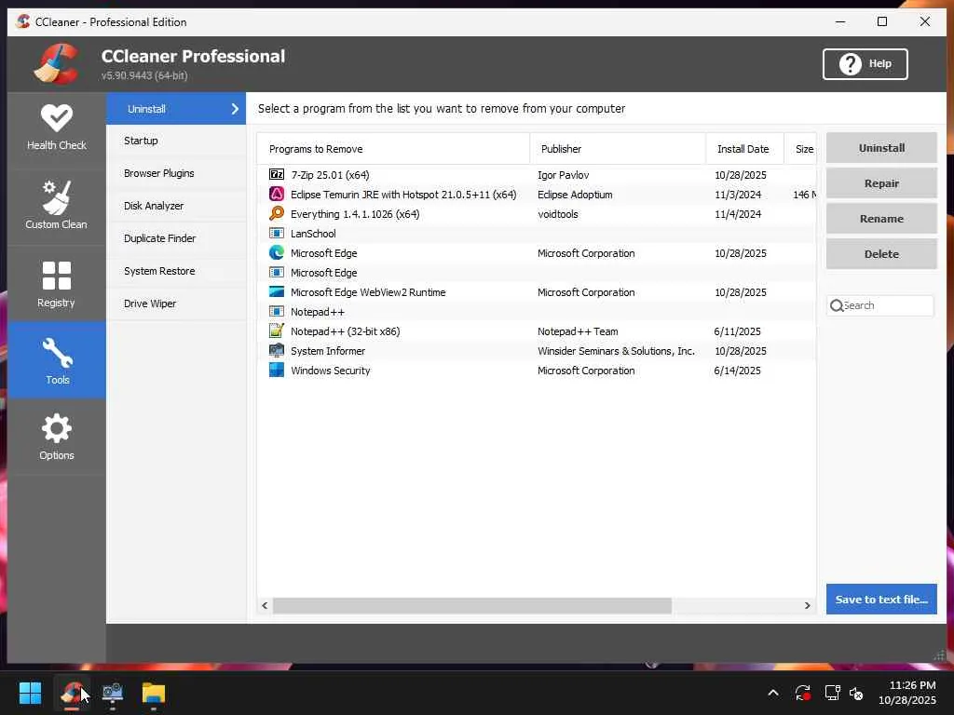Click the Repair button
The image size is (954, 715).
click(x=881, y=183)
